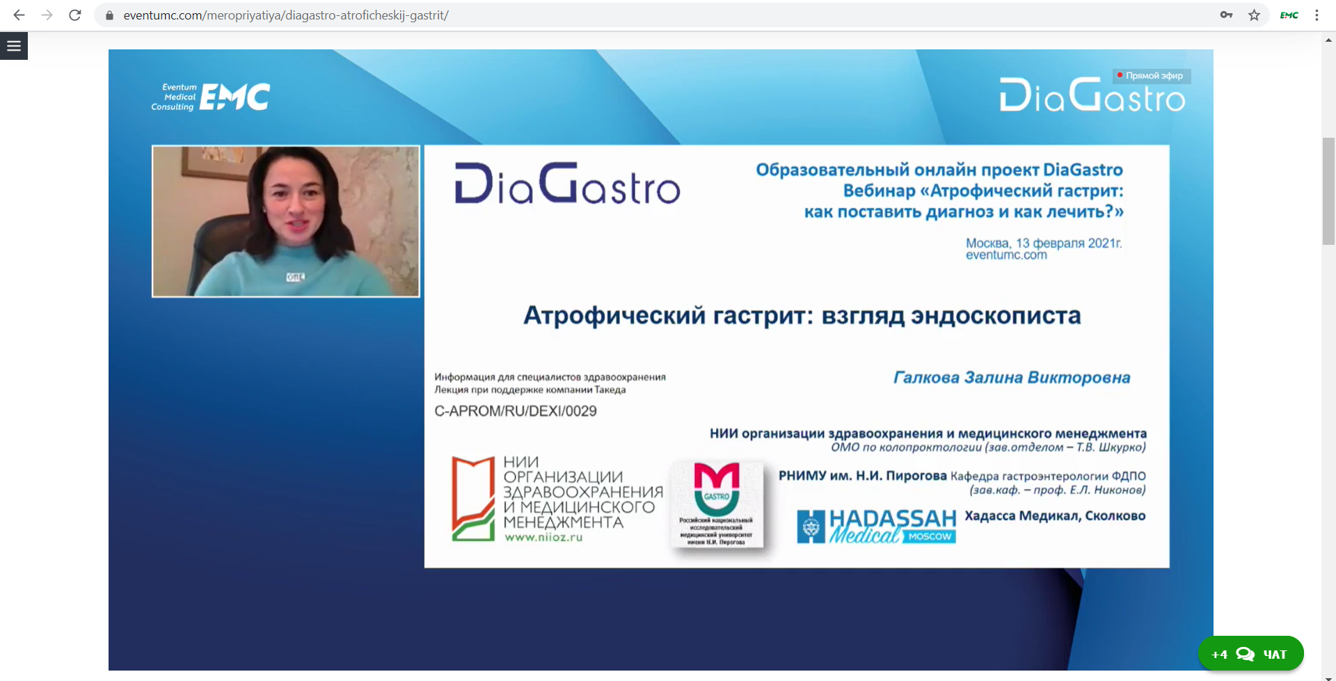View site info via the lock icon
The height and width of the screenshot is (681, 1336).
click(x=109, y=15)
